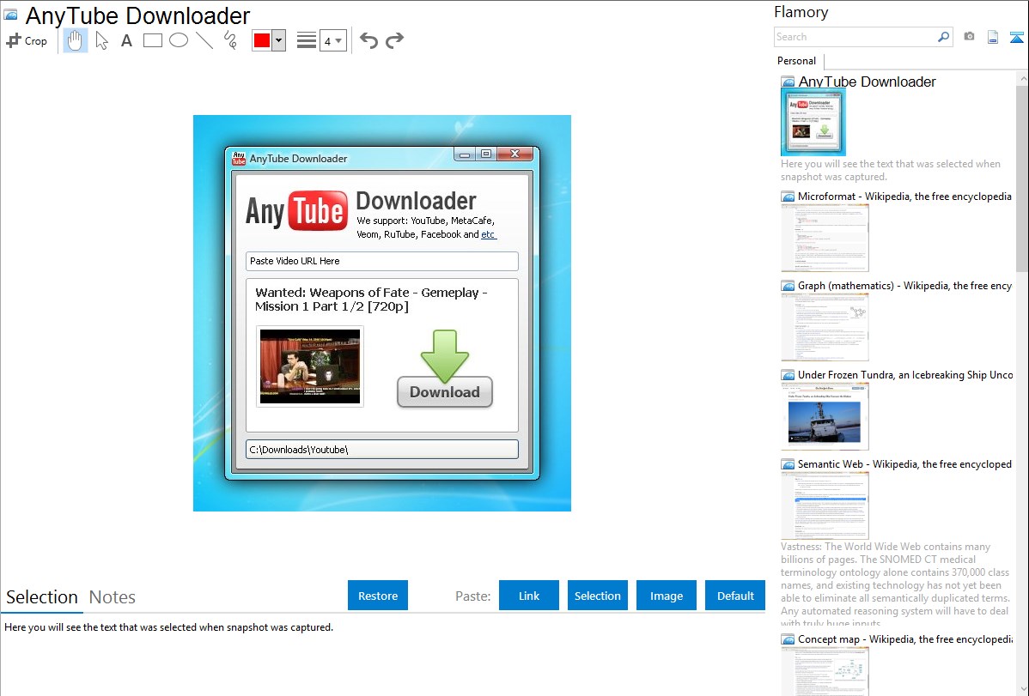
Task: Click the Paste Default button
Action: 735,596
